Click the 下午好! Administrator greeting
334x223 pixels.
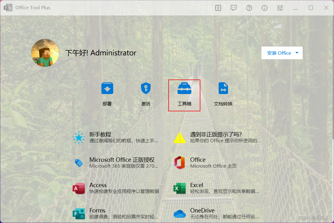click(x=101, y=53)
